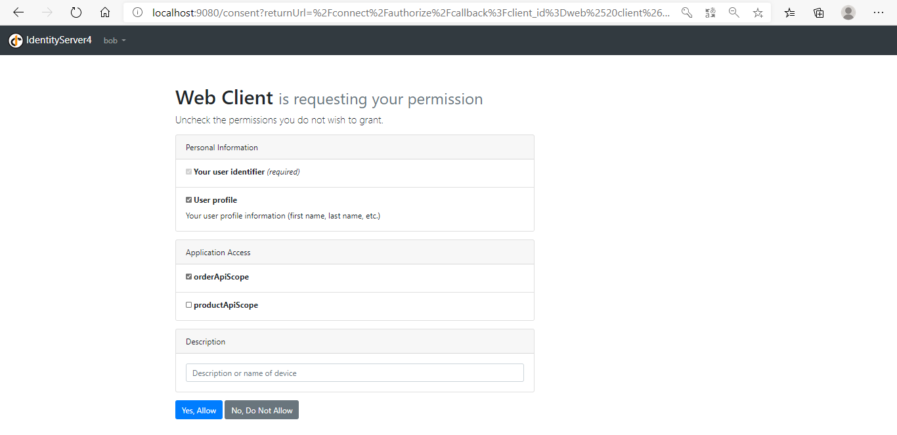The width and height of the screenshot is (897, 435).
Task: Click the address bar URL
Action: click(x=411, y=12)
